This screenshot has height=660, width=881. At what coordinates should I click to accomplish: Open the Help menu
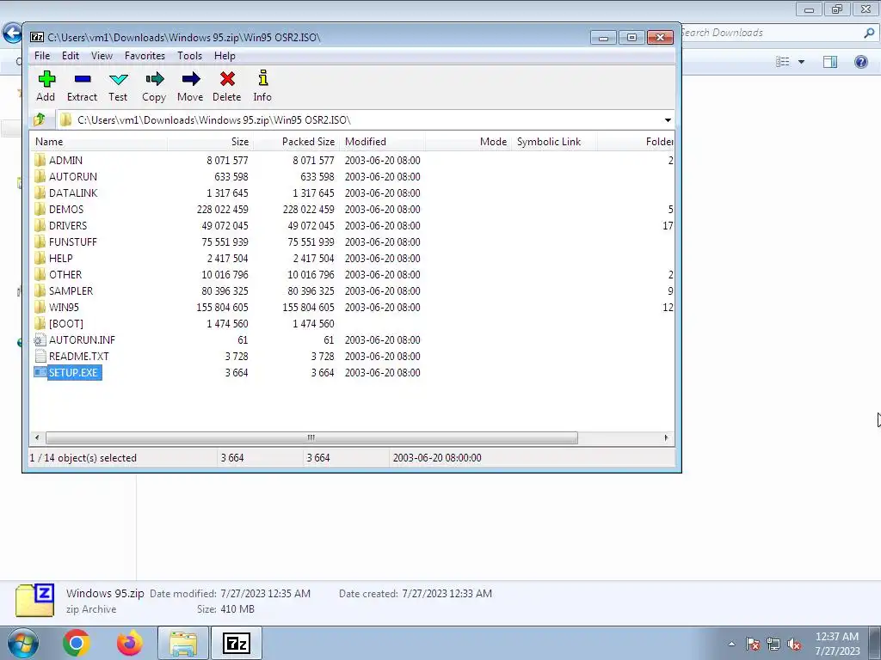point(225,56)
